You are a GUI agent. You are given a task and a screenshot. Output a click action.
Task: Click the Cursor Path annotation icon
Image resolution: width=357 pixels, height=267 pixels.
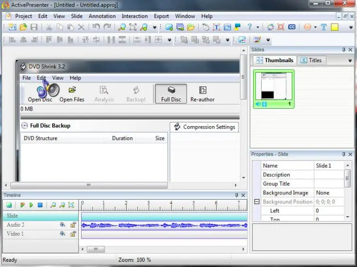pos(206,27)
